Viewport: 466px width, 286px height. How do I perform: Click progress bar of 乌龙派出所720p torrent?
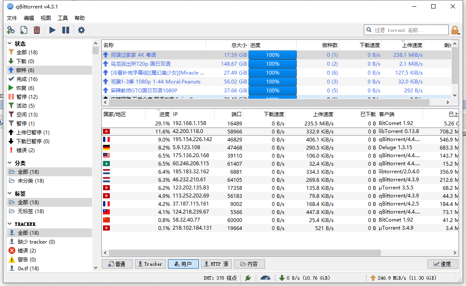pos(272,64)
